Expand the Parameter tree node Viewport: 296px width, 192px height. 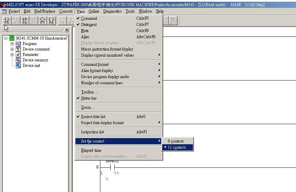click(x=12, y=55)
